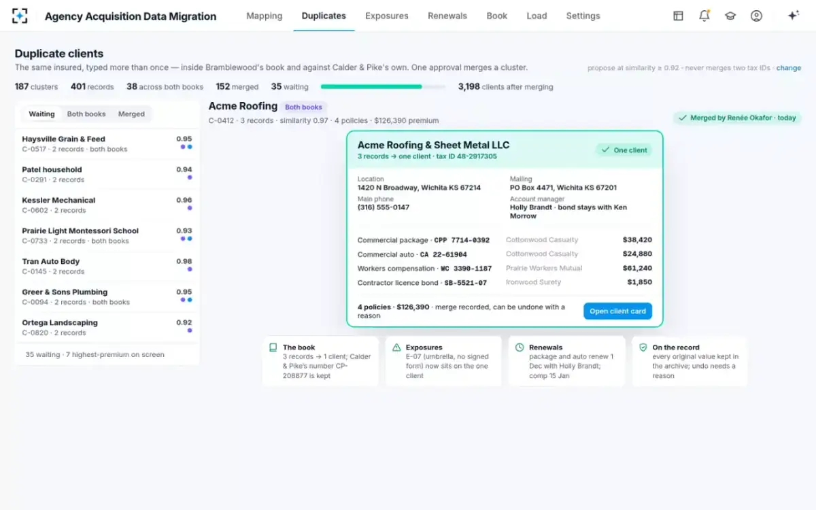Select the Greer & Sons Plumbing cluster

point(107,297)
